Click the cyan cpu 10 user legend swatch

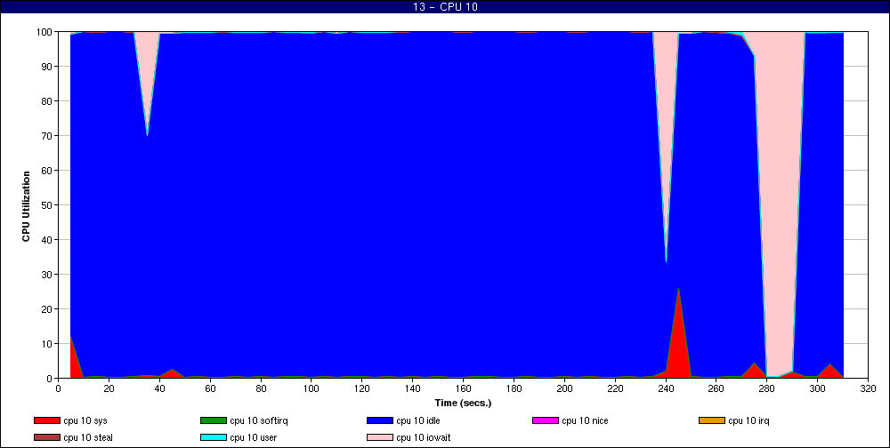click(x=213, y=438)
